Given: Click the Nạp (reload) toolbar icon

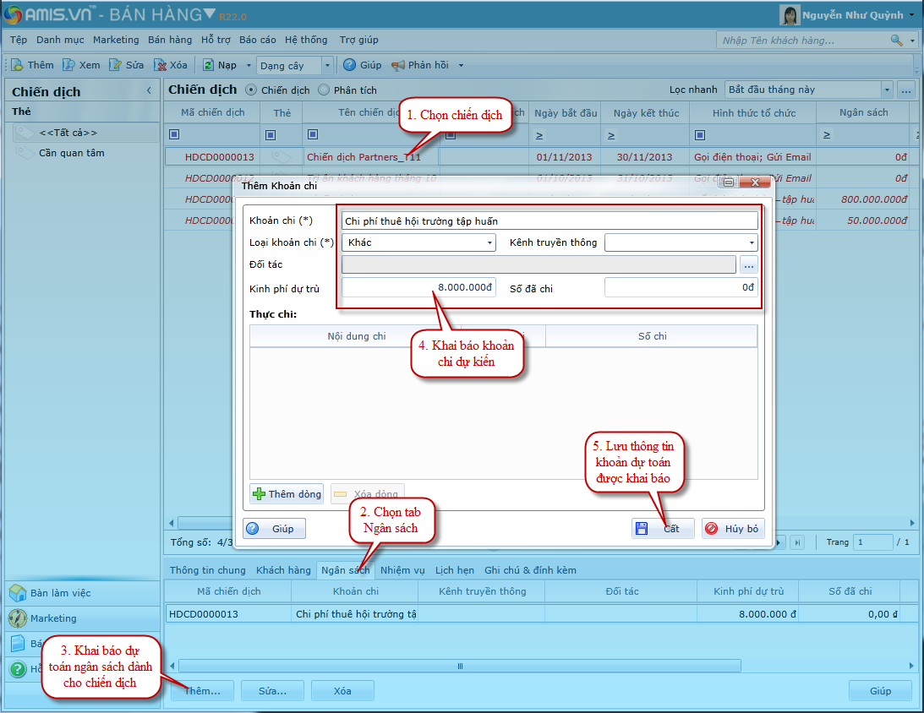Looking at the screenshot, I should (208, 65).
